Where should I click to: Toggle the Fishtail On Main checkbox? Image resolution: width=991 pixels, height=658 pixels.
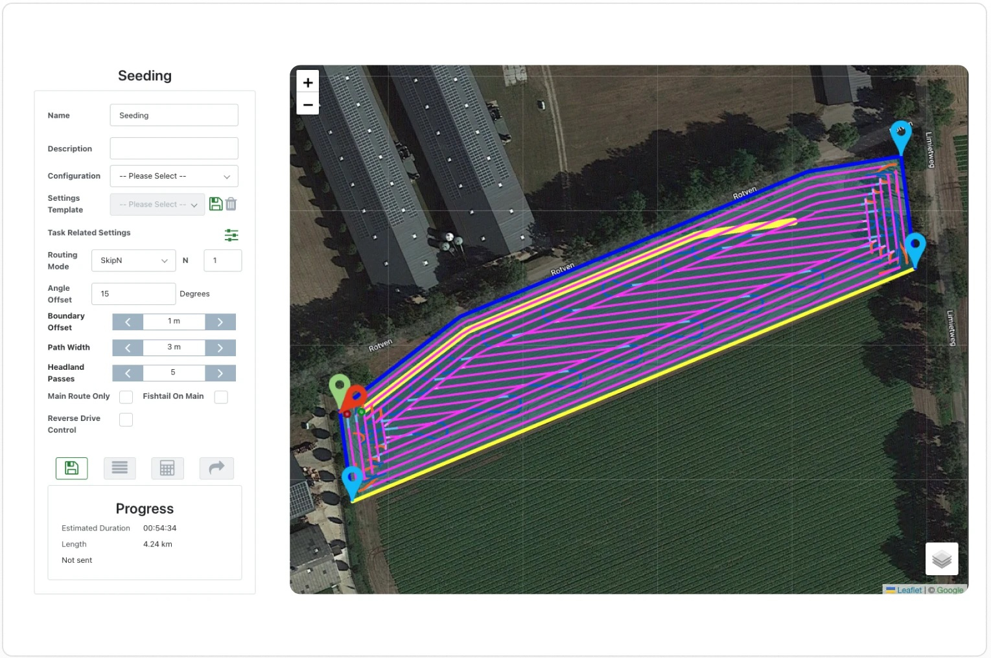(221, 397)
